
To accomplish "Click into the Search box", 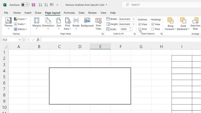I will click(x=161, y=5).
